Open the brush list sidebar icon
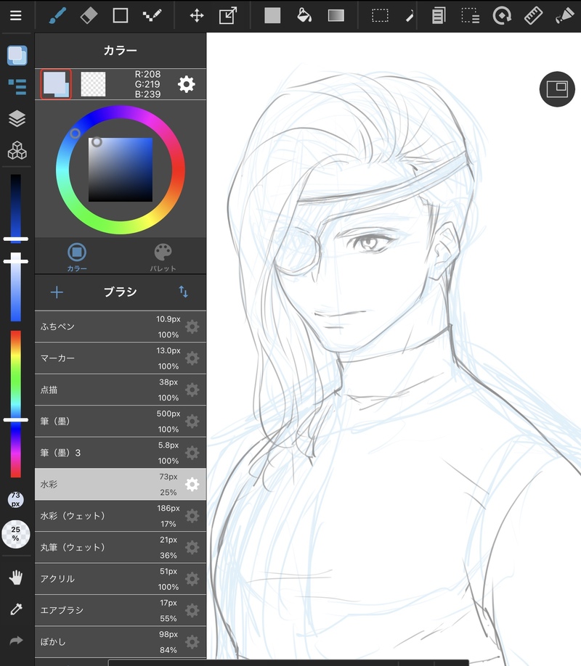Screen dimensions: 581x666 17,86
